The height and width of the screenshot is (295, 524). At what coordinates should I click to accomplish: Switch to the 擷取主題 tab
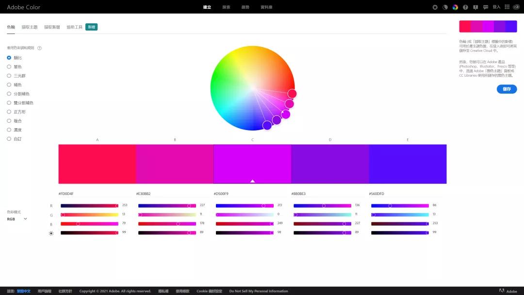point(30,27)
